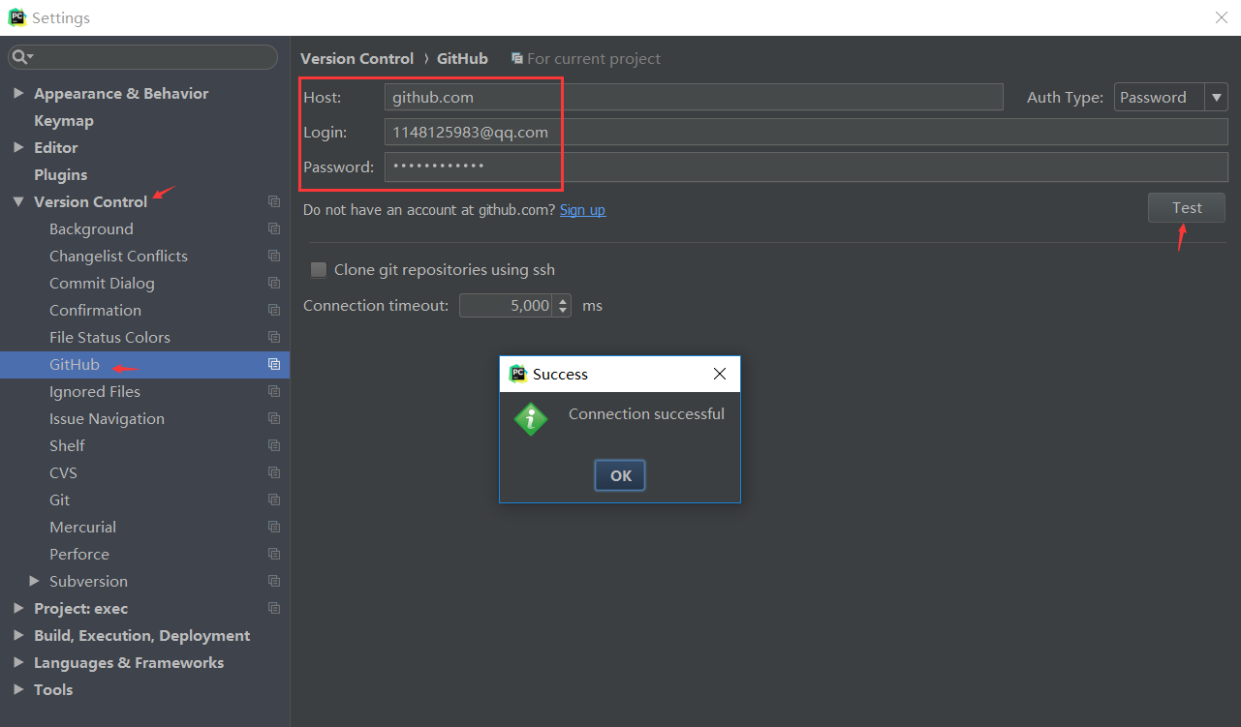The width and height of the screenshot is (1241, 727).
Task: Follow the Sign up link
Action: [582, 210]
